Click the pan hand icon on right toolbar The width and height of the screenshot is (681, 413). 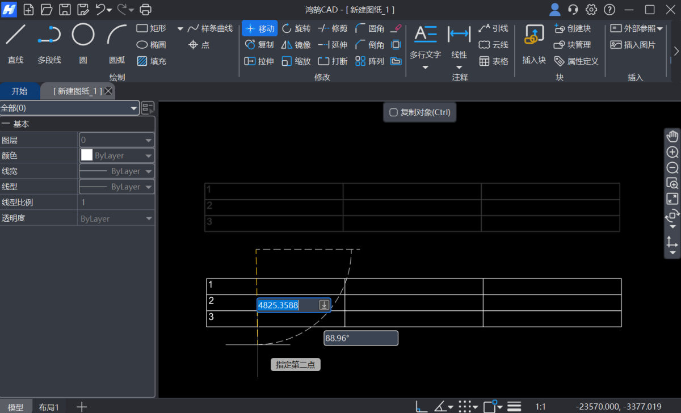(x=672, y=136)
